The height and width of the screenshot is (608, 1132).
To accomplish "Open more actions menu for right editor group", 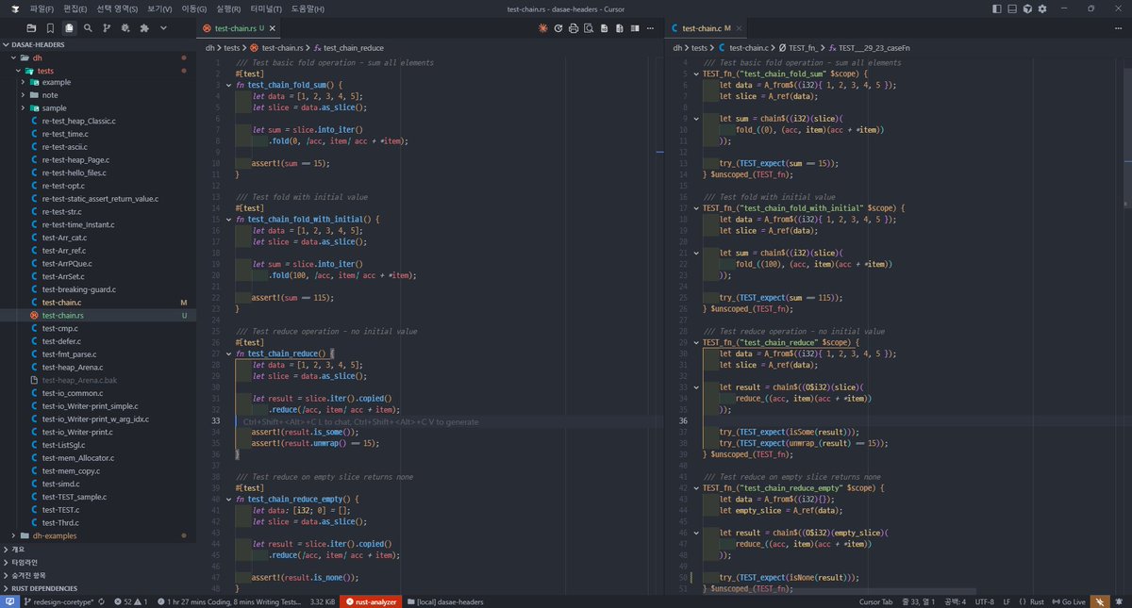I will (1119, 28).
